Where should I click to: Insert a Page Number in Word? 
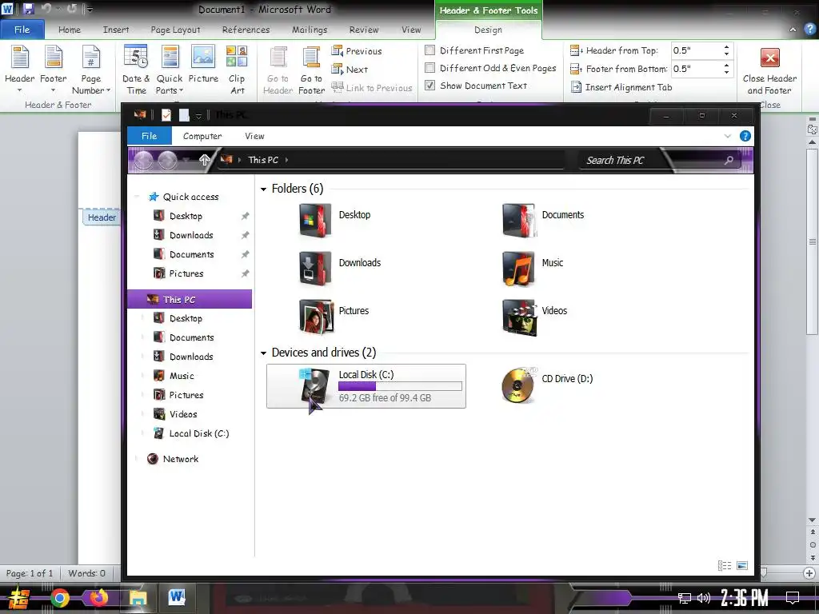[91, 70]
